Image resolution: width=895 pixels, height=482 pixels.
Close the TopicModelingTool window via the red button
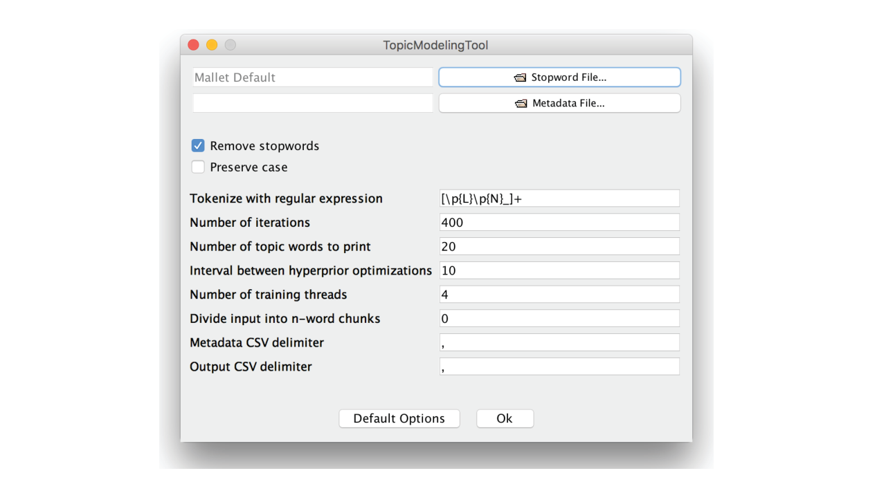point(193,45)
